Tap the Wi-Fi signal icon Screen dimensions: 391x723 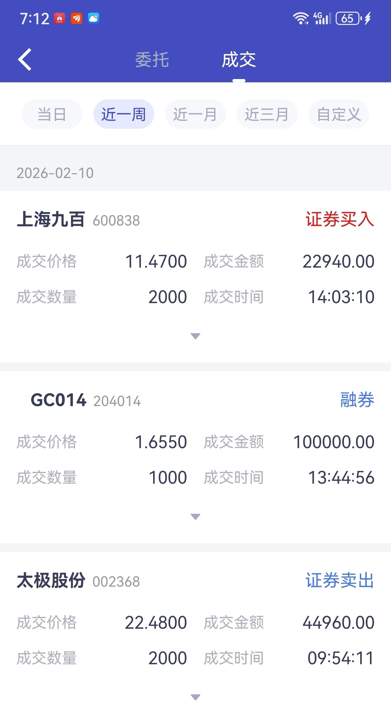[x=300, y=18]
